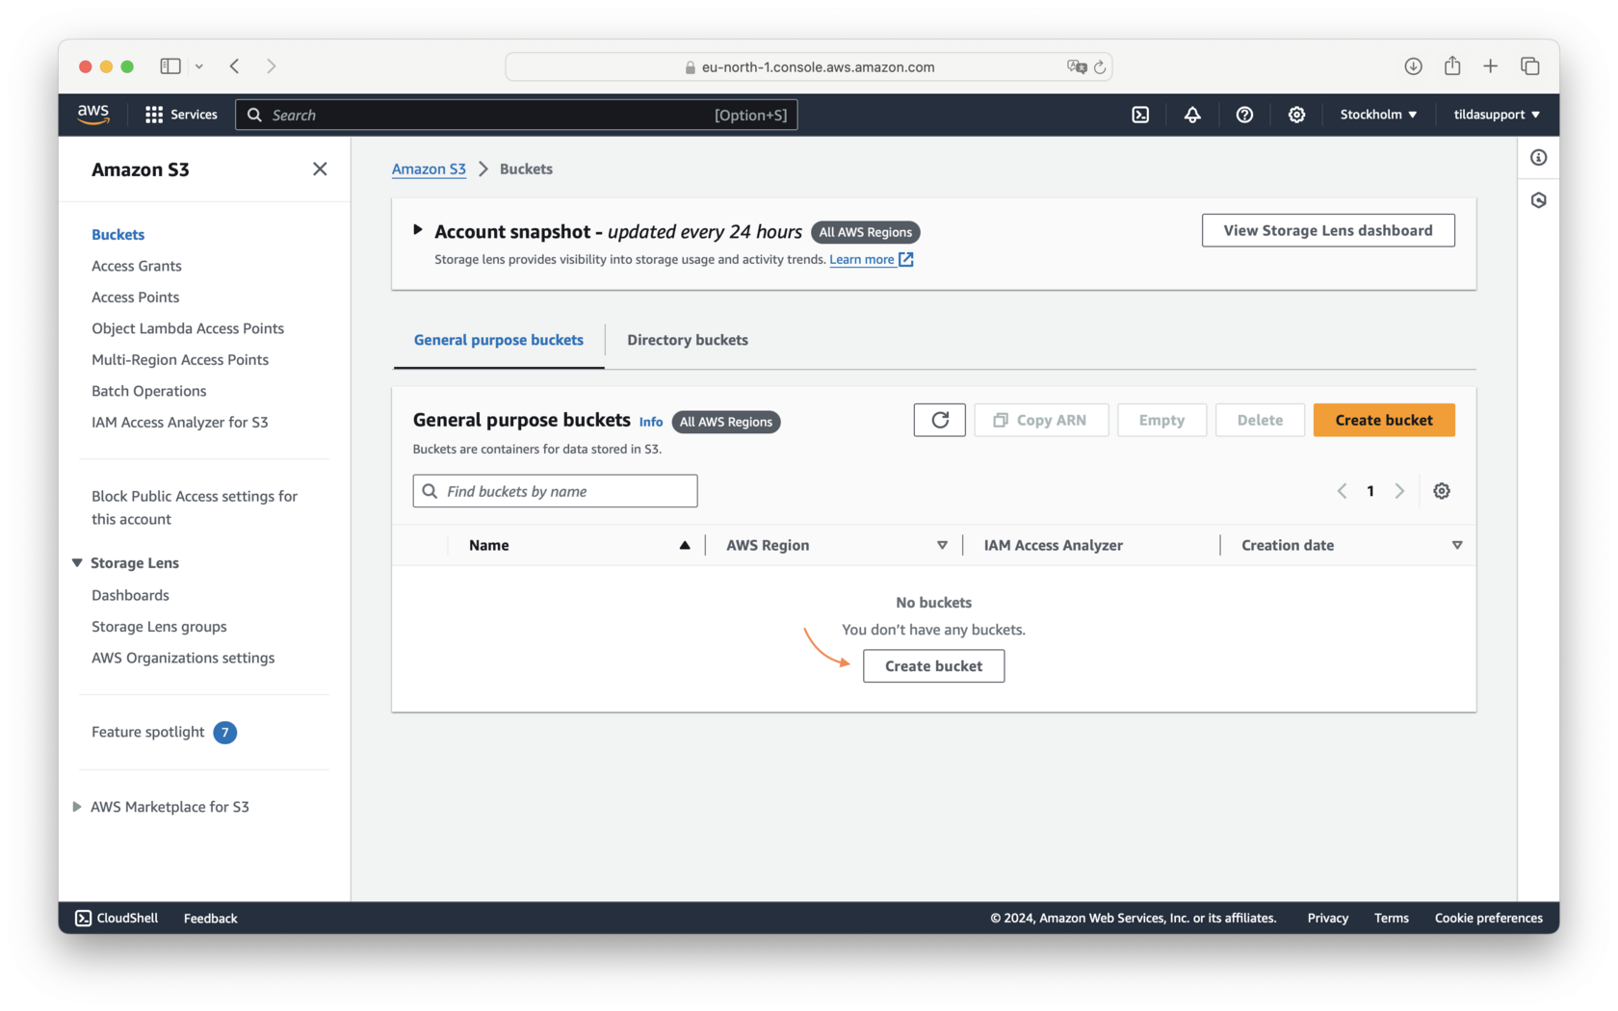Screen dimensions: 1618x1011
Task: Open bucket table preferences gear
Action: (x=1441, y=491)
